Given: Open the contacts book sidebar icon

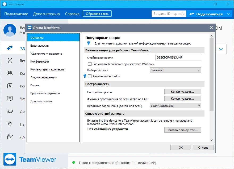Looking at the screenshot, I should [x=10, y=86].
